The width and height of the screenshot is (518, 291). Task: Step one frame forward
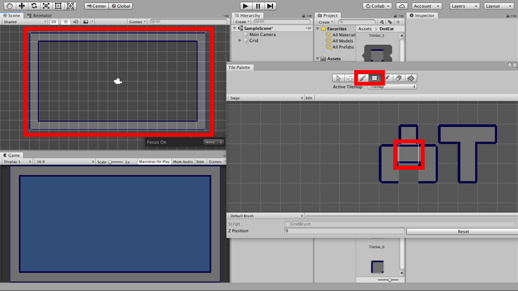270,6
